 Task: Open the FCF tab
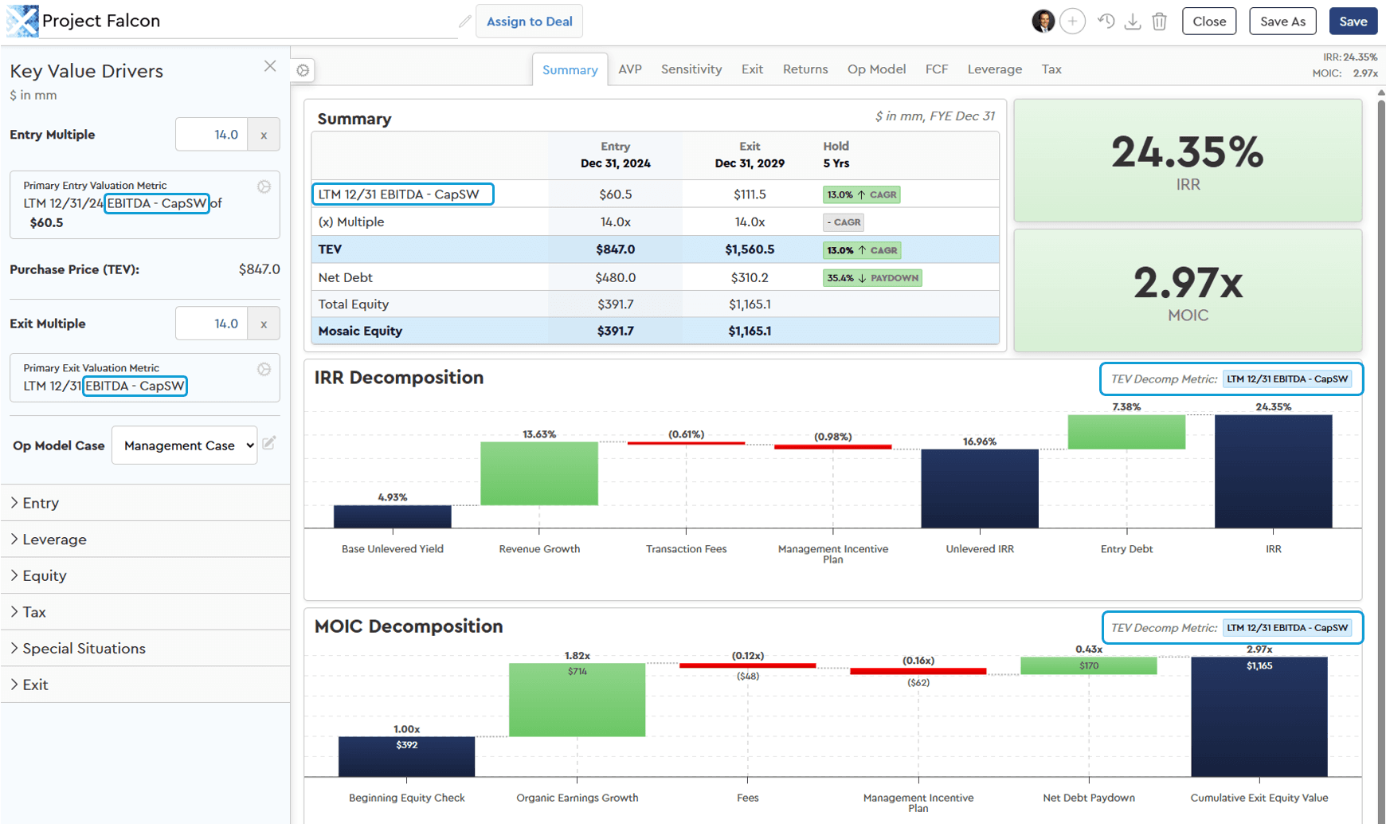pyautogui.click(x=936, y=69)
